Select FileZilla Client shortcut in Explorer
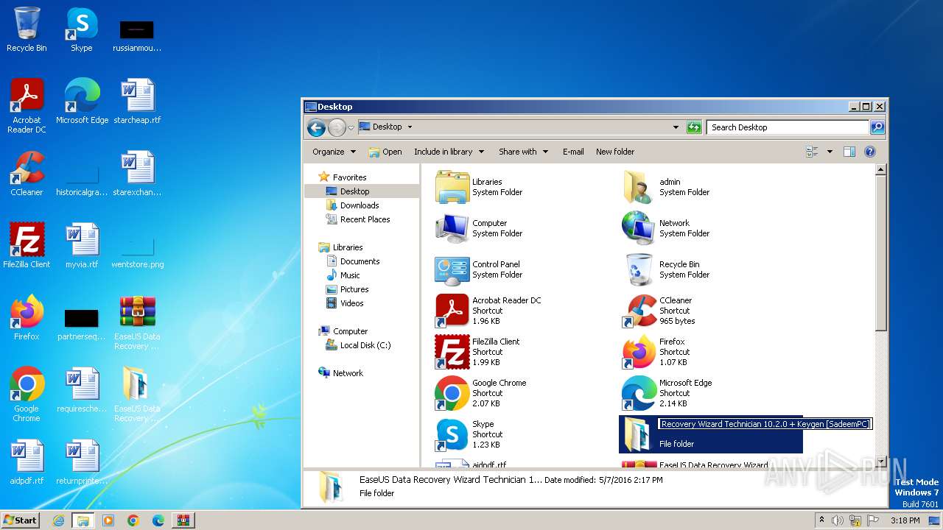943x530 pixels. (477, 352)
